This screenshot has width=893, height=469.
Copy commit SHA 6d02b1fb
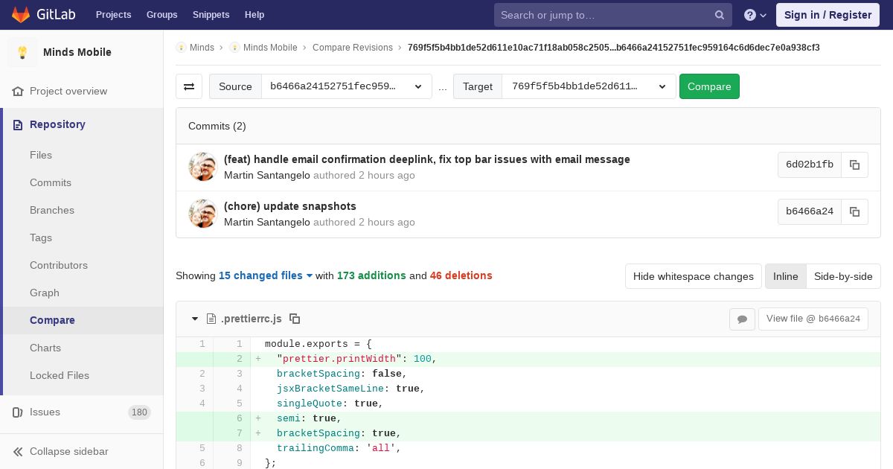854,165
